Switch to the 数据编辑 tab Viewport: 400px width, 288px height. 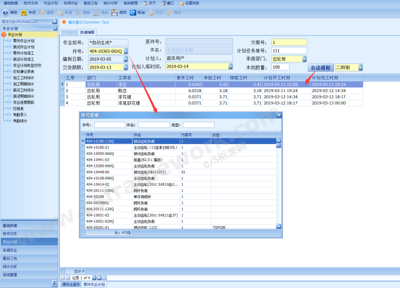pos(87,32)
